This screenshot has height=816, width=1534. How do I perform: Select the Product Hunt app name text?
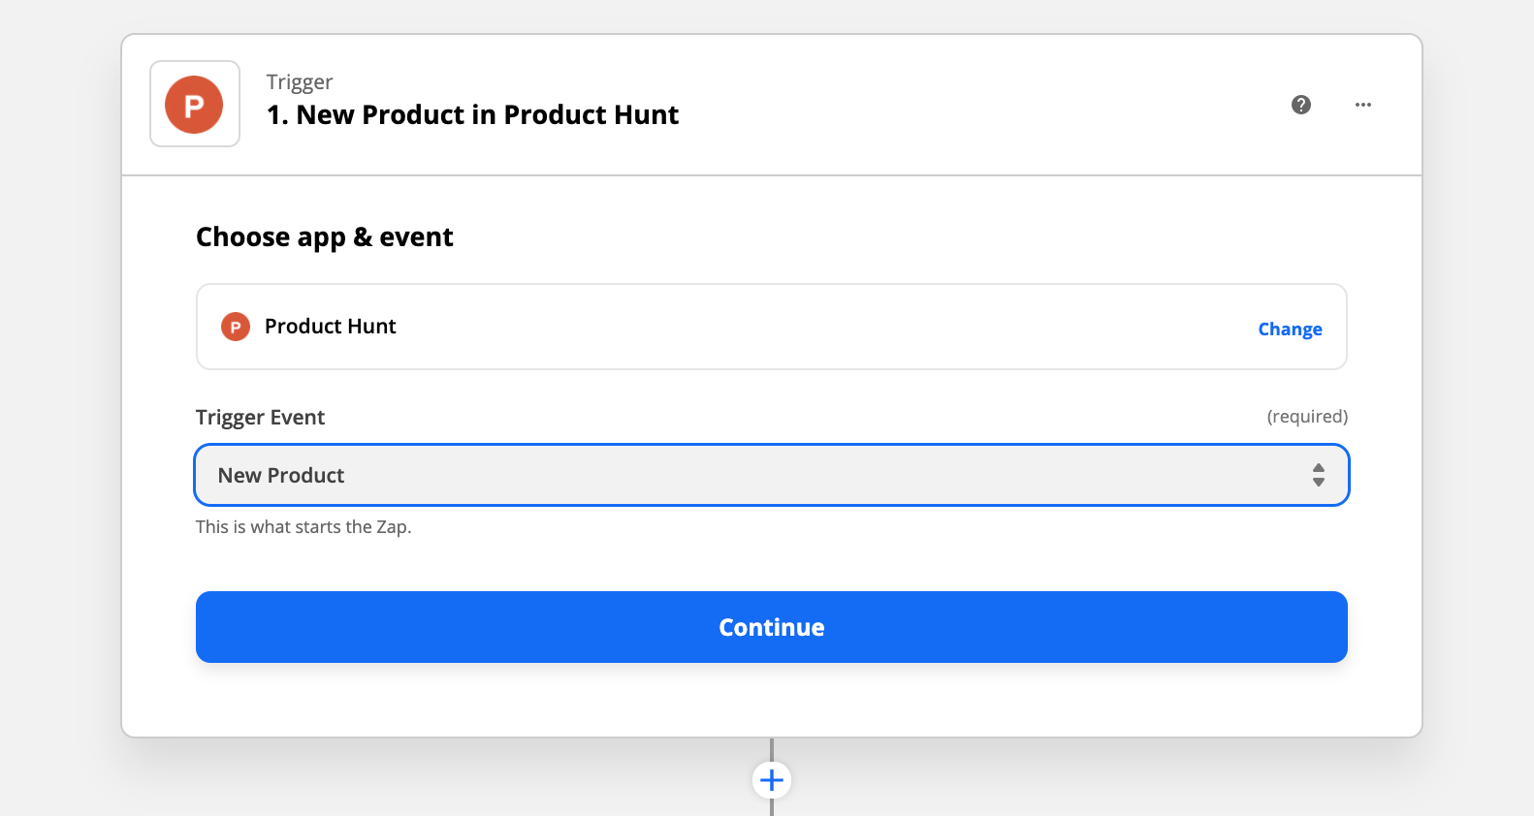click(x=331, y=327)
